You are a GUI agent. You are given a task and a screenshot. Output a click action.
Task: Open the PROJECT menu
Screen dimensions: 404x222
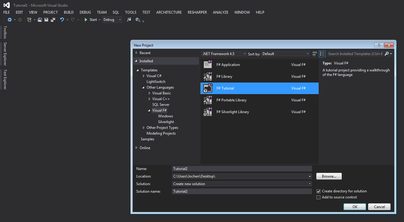pyautogui.click(x=51, y=12)
